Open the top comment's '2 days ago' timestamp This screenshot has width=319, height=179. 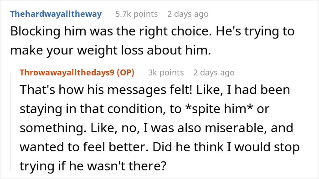188,14
